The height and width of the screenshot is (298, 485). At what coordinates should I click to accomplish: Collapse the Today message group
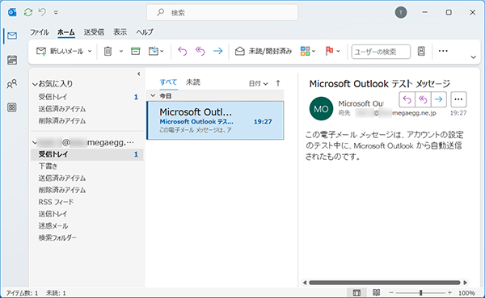(x=153, y=96)
